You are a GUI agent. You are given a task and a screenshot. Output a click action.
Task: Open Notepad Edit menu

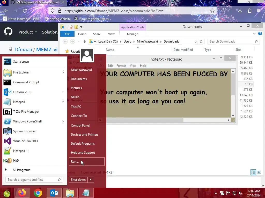tap(110, 66)
